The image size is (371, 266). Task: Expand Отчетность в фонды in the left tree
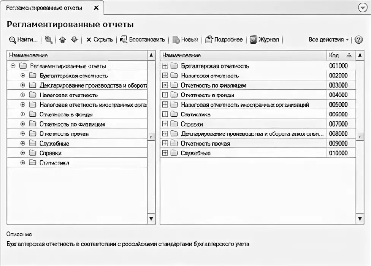(22, 114)
